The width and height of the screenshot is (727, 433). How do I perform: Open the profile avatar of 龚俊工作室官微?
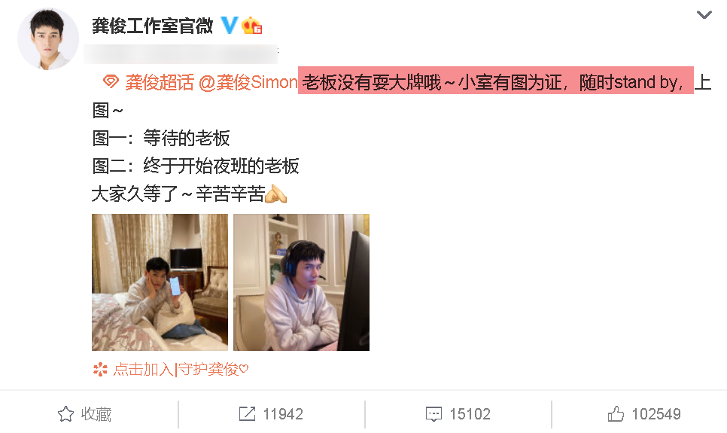47,39
